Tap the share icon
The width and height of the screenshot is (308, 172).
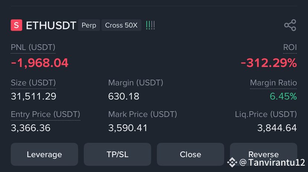point(290,25)
